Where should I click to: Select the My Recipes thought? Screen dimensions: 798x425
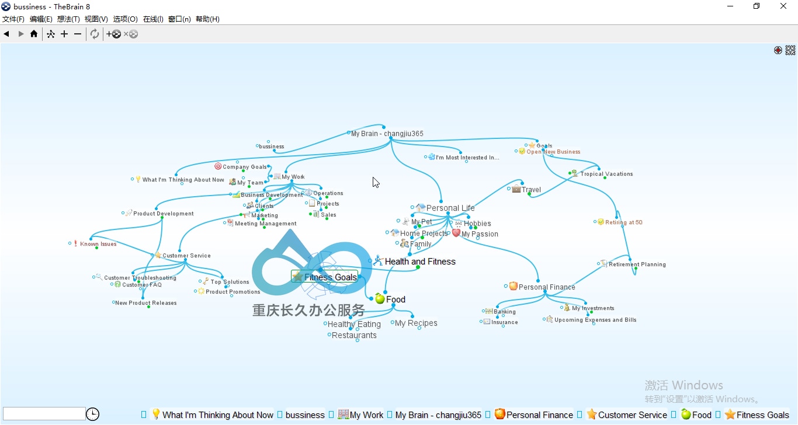[x=416, y=323]
